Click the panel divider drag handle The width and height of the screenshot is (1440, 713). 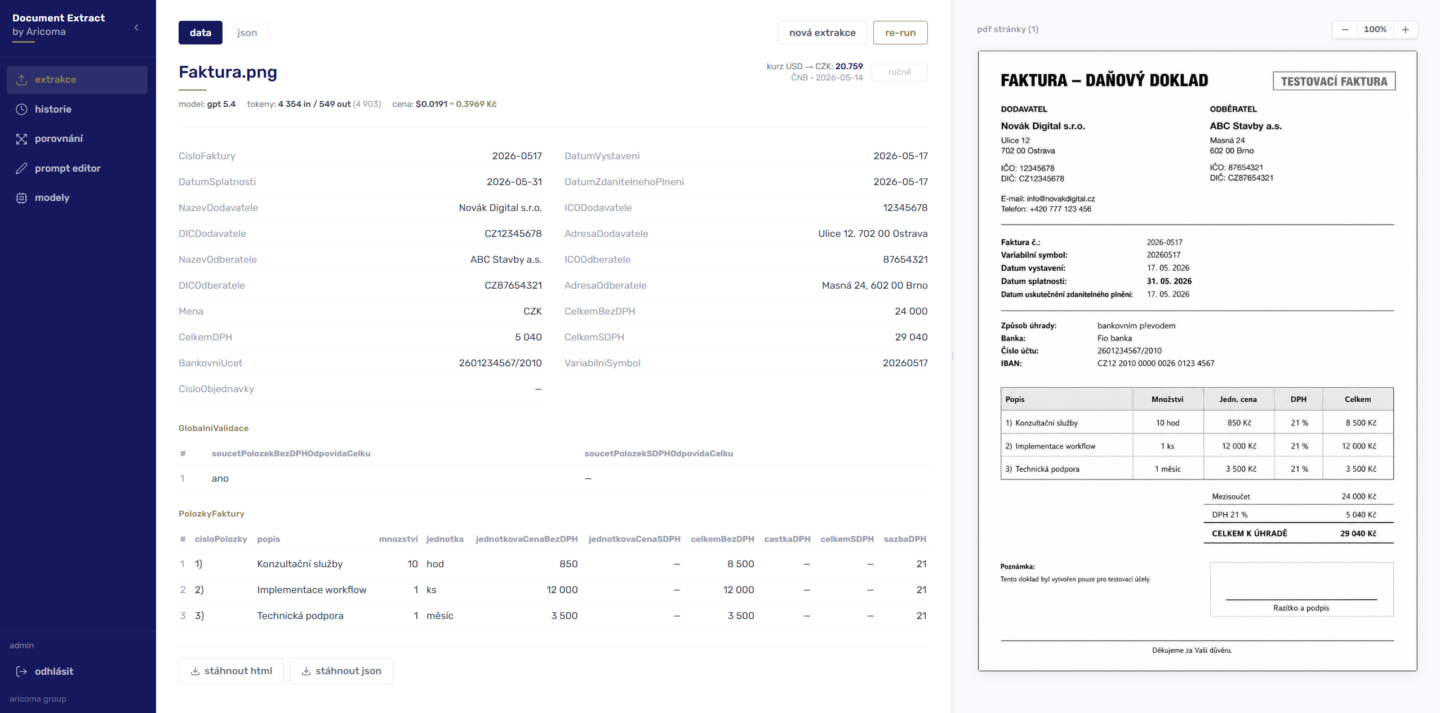953,356
